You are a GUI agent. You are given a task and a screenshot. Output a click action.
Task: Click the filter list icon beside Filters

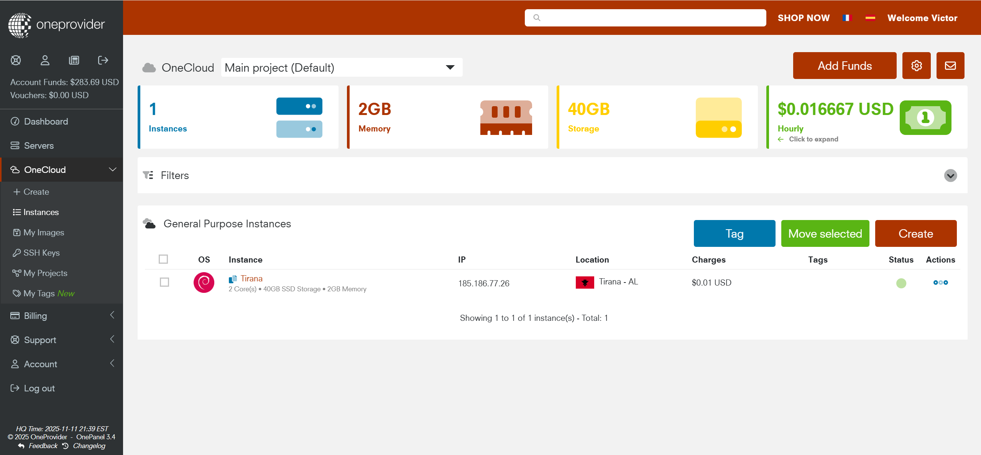[x=148, y=175]
